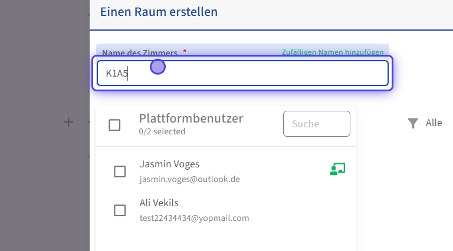Click the Ali Vekils user name

pos(159,203)
